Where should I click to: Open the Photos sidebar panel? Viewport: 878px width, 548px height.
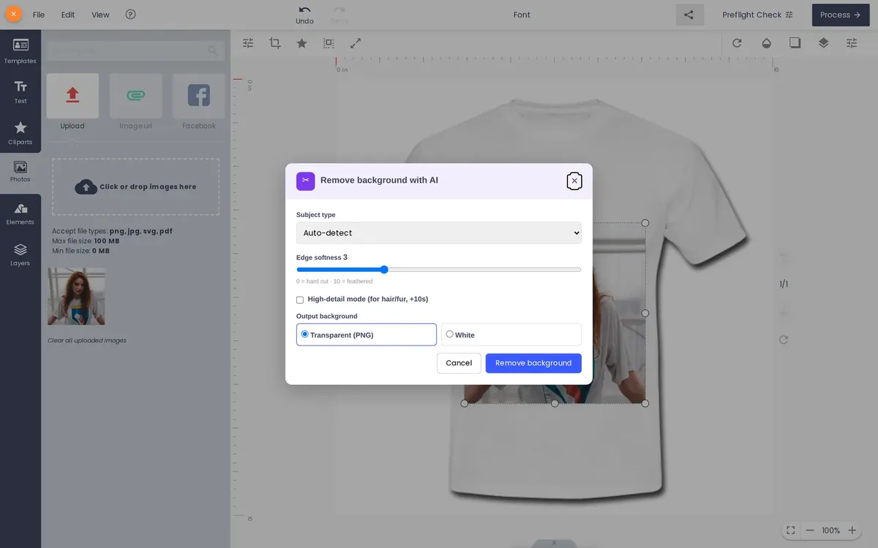point(20,172)
